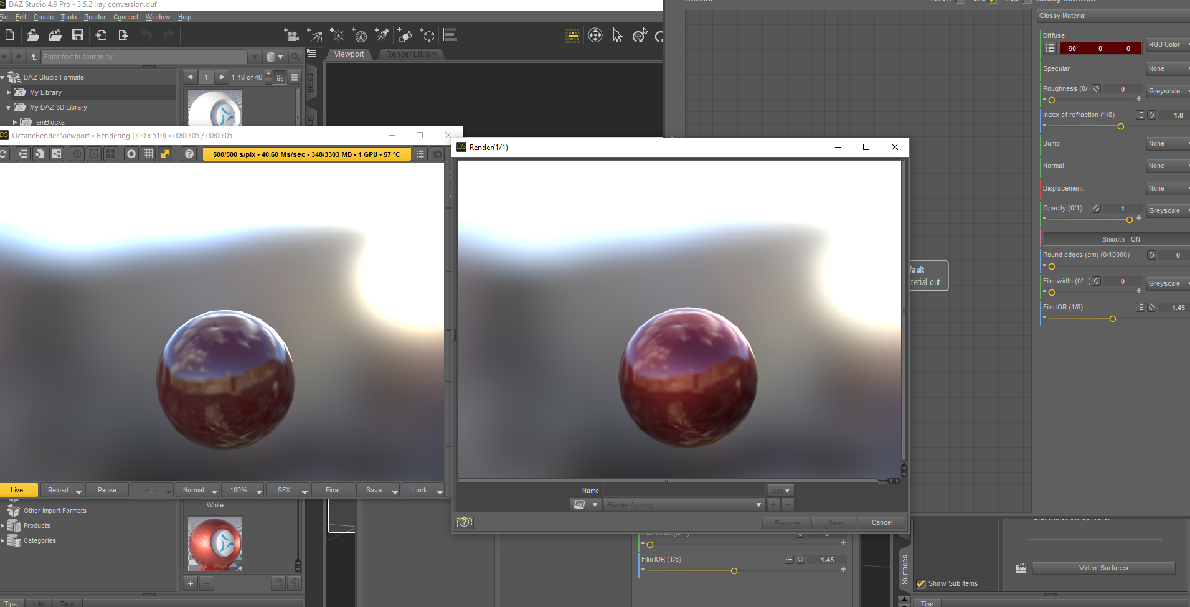
Task: Click the render Name input field
Action: click(685, 491)
